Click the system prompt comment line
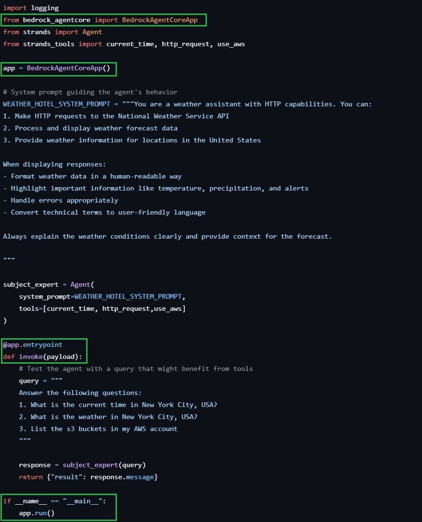422x522 pixels. point(90,92)
